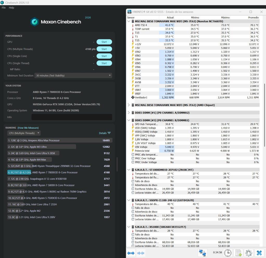
Task: Open the File menu
Action: [4, 8]
